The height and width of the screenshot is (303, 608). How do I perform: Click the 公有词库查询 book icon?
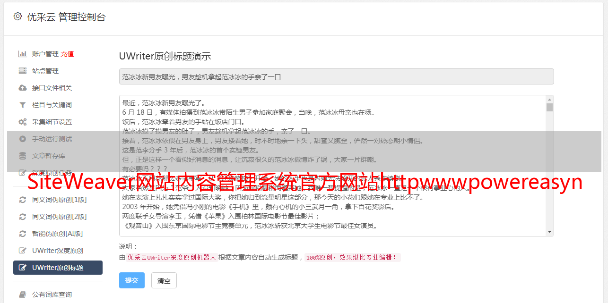tap(22, 295)
